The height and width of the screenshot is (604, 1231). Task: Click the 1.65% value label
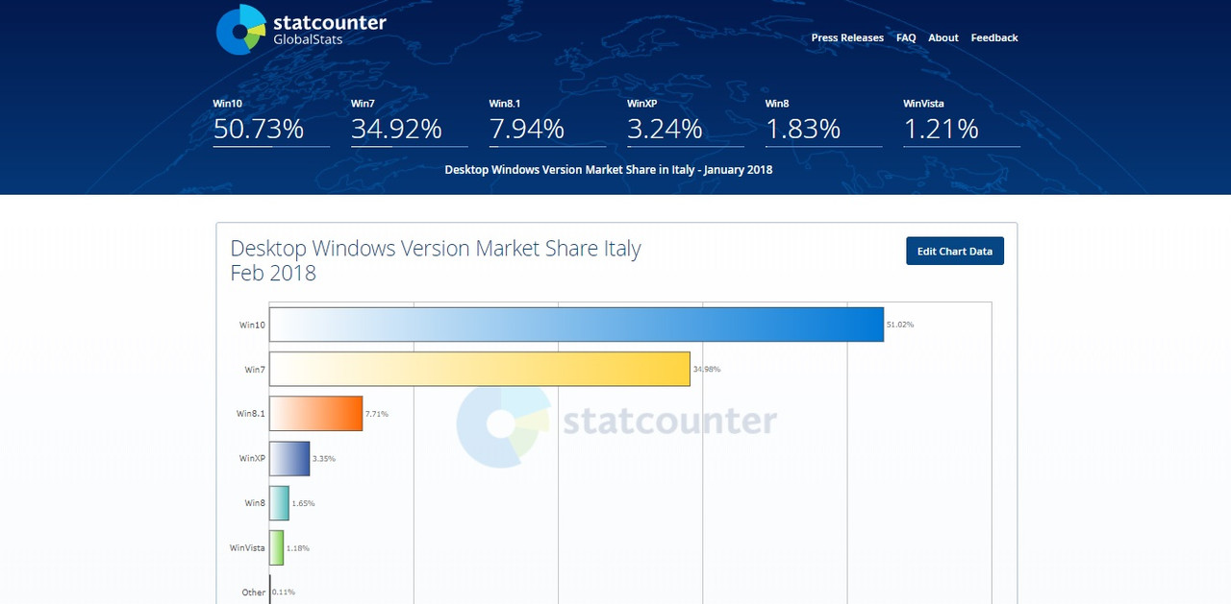click(303, 503)
